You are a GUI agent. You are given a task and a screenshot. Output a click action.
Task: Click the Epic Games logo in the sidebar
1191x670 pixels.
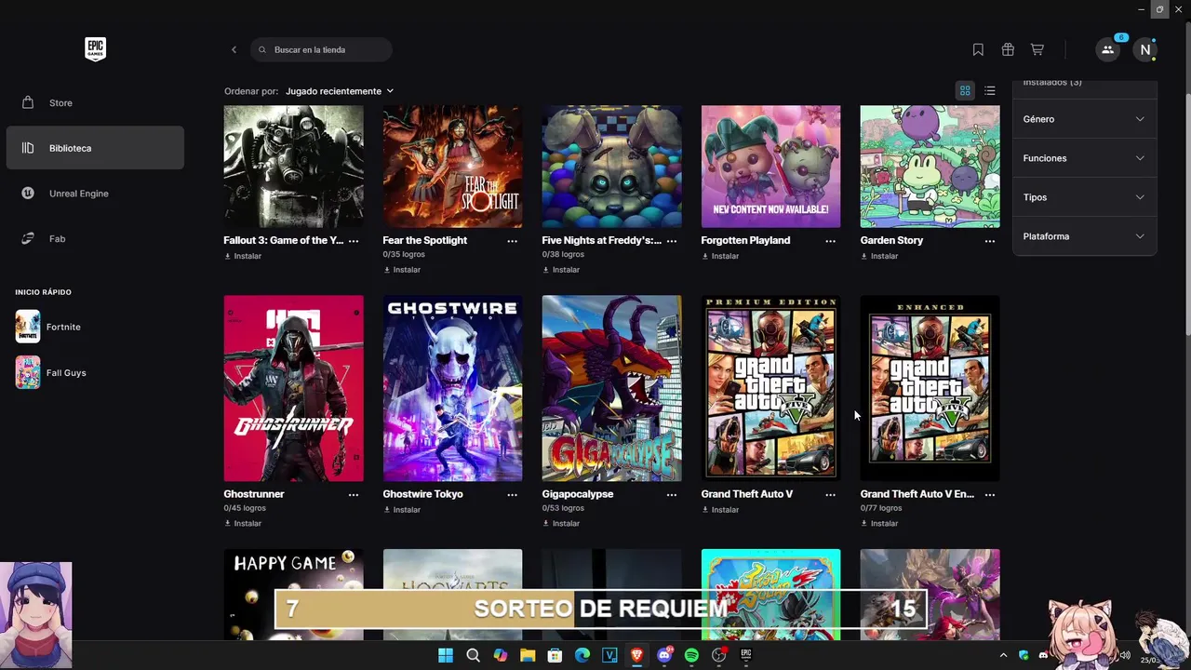(x=95, y=49)
